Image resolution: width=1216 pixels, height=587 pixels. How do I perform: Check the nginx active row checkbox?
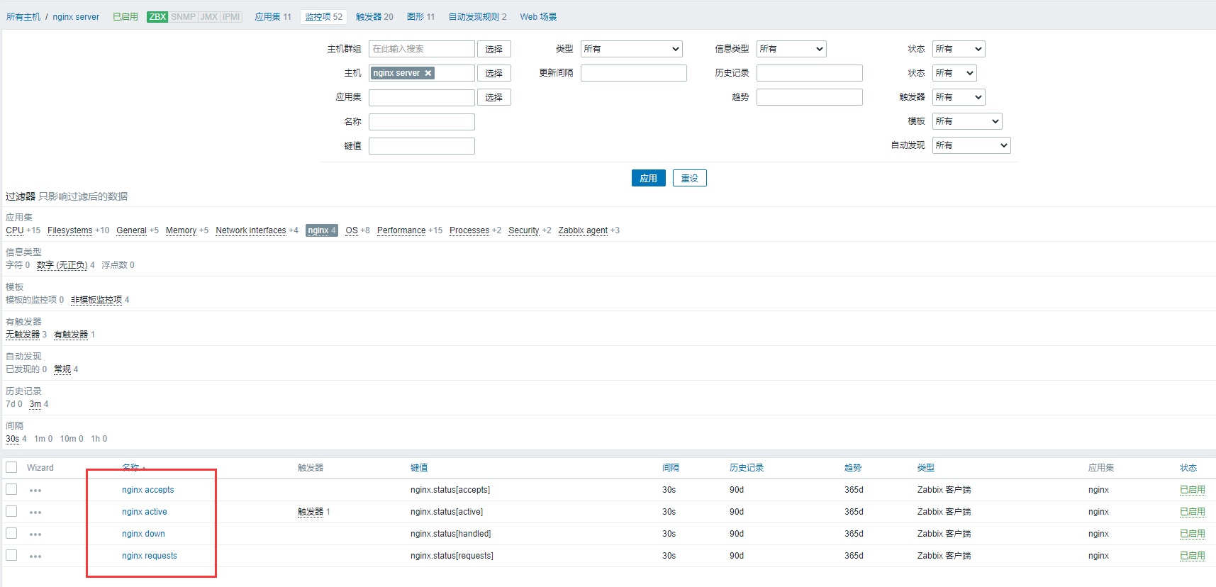click(11, 511)
